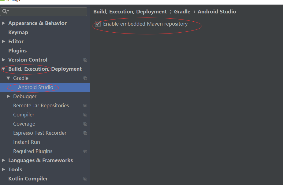Click project-level icon beside Compiler
The image size is (283, 185).
[85, 115]
